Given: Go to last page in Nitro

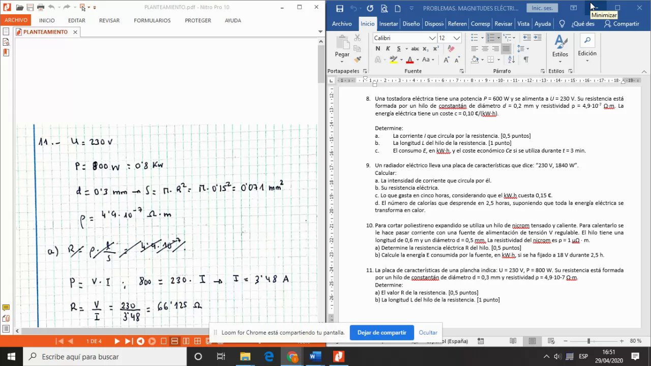Looking at the screenshot, I should pyautogui.click(x=129, y=341).
